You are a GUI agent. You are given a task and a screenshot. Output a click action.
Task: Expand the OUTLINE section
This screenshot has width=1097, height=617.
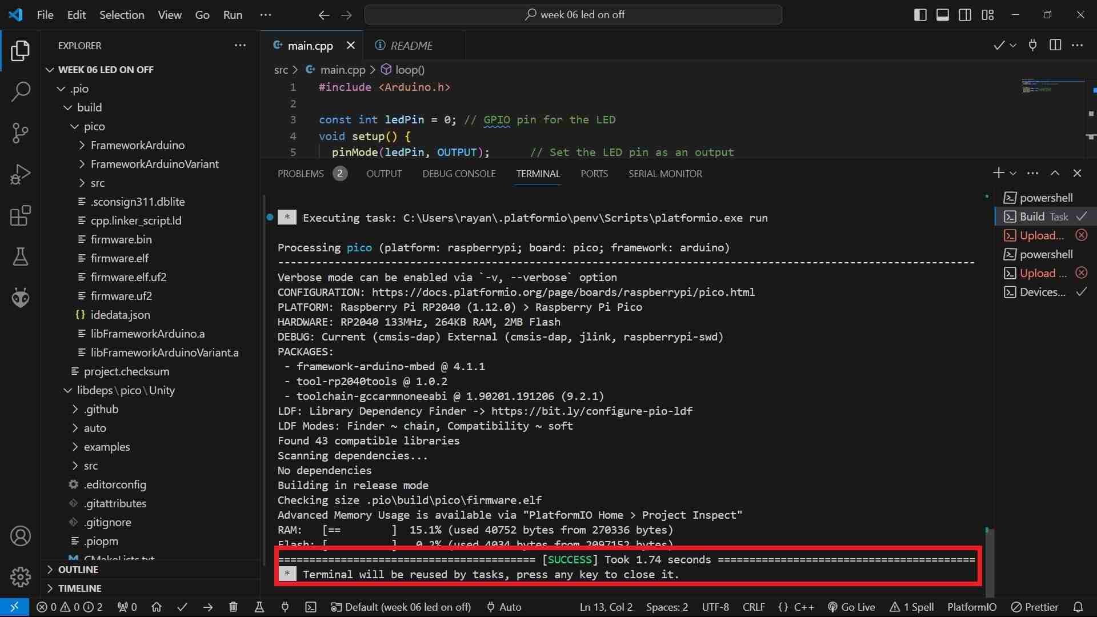click(78, 570)
